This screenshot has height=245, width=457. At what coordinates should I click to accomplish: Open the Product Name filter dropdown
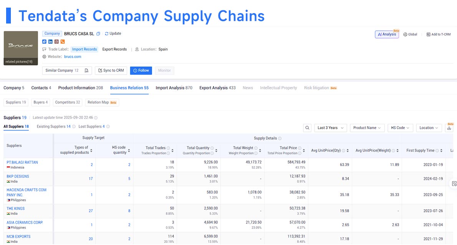coord(367,128)
